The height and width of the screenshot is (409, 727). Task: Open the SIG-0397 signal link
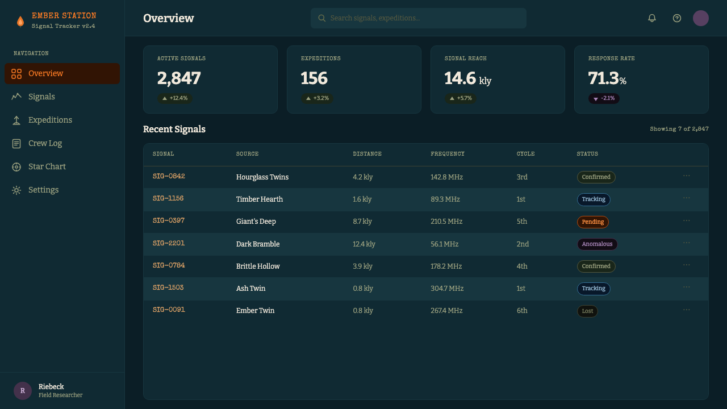pos(169,220)
